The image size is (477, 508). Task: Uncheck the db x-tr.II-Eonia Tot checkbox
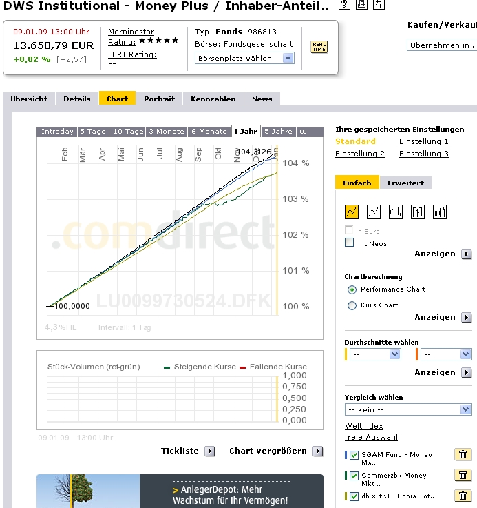click(354, 496)
